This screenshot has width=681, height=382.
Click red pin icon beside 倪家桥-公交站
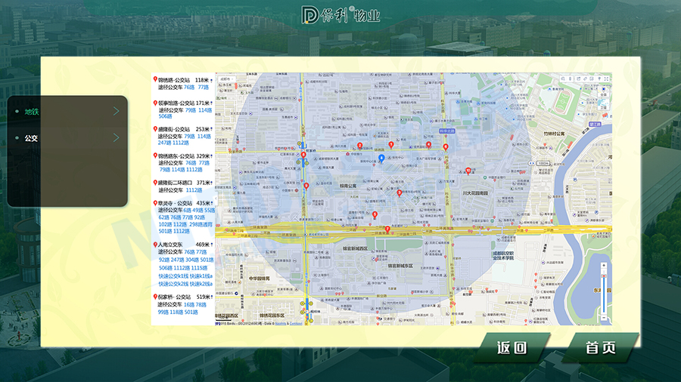click(x=155, y=297)
